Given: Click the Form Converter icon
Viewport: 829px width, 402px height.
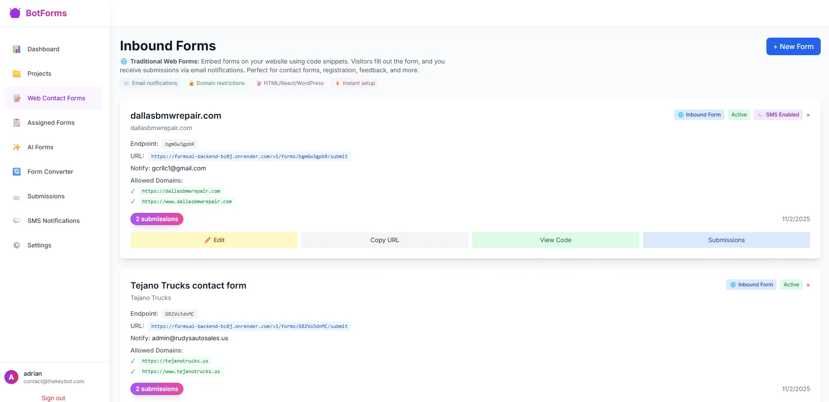Looking at the screenshot, I should point(17,172).
